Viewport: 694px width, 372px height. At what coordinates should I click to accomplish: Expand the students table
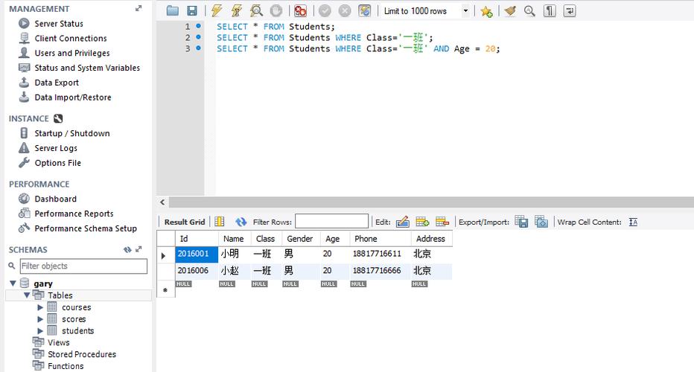pos(40,331)
